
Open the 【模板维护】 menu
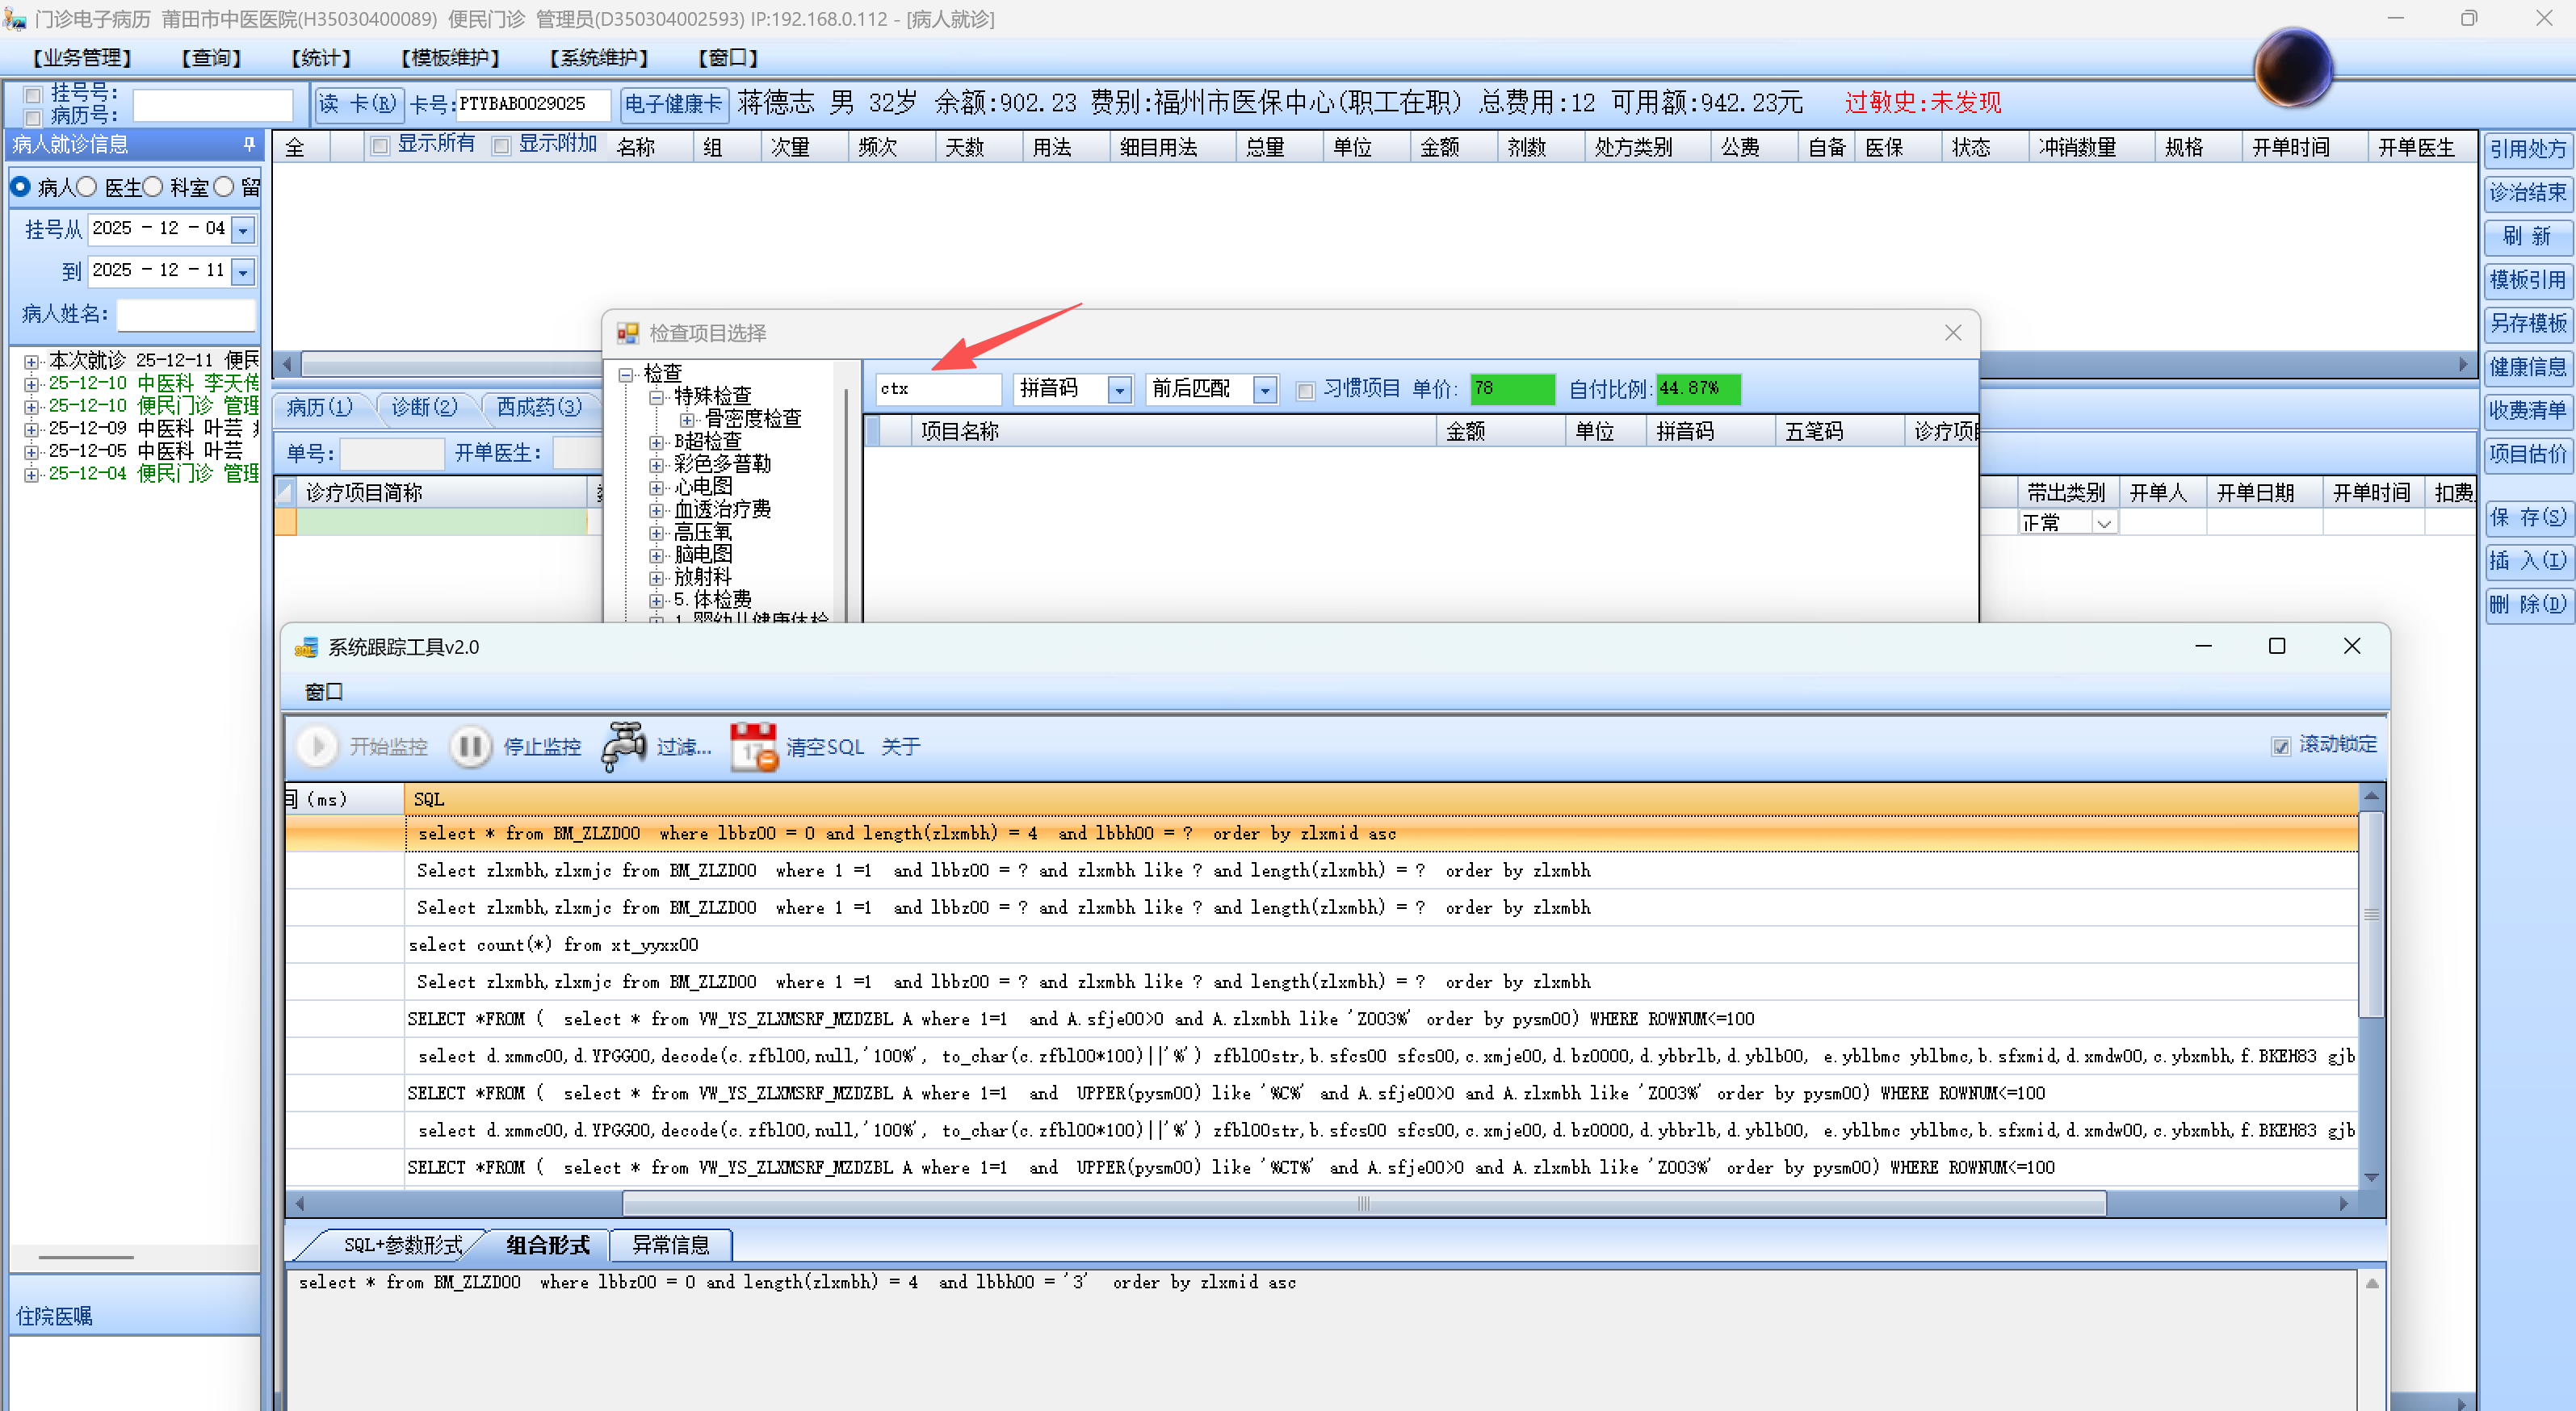pyautogui.click(x=449, y=58)
